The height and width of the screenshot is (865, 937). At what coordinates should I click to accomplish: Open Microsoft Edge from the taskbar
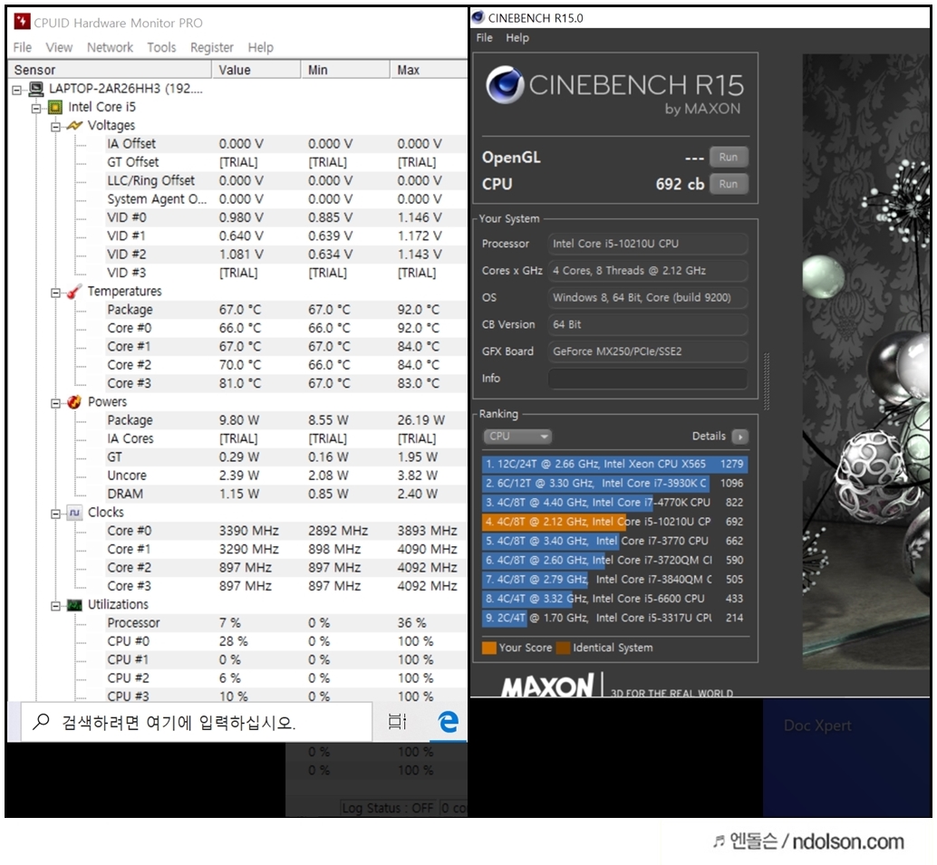click(449, 722)
